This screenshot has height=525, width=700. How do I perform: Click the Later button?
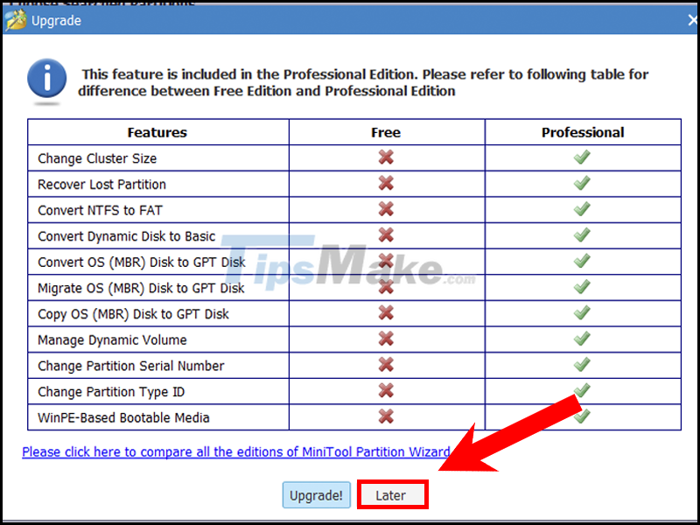pos(392,495)
